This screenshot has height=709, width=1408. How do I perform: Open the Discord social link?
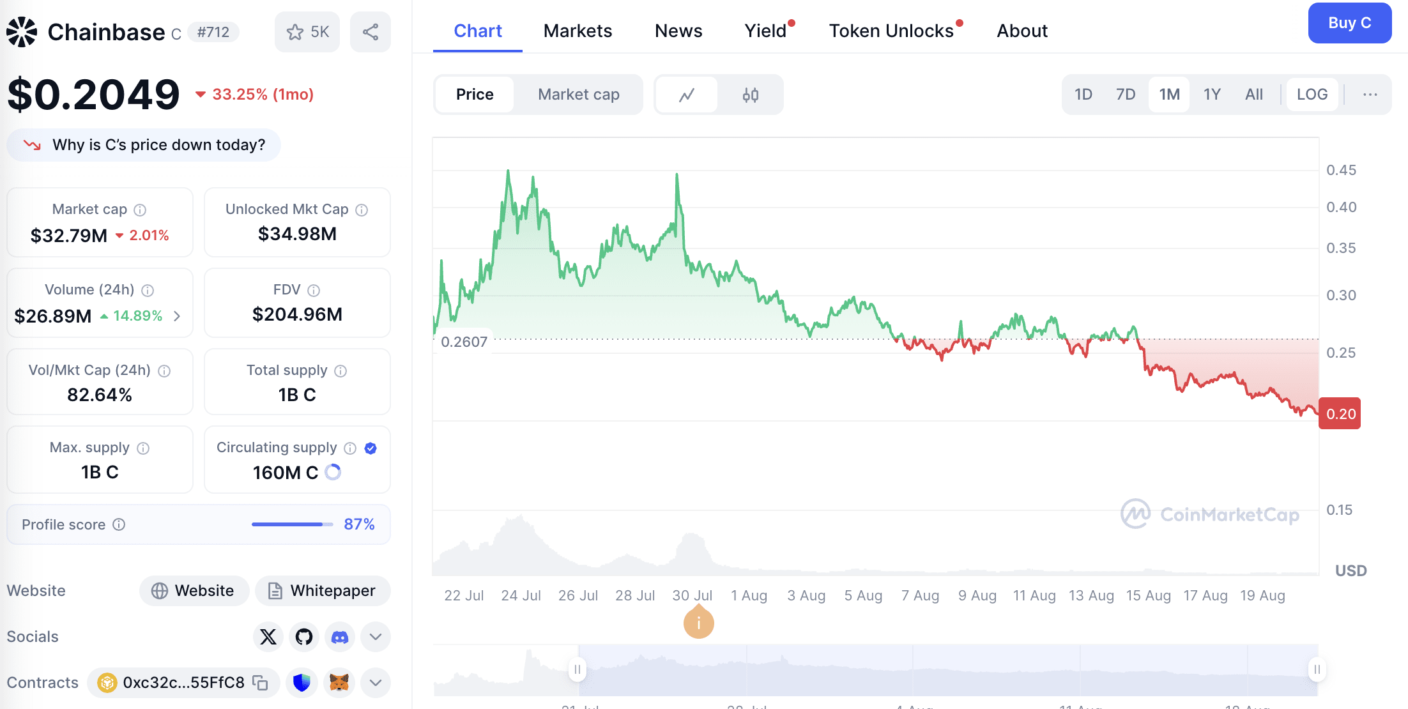click(340, 637)
